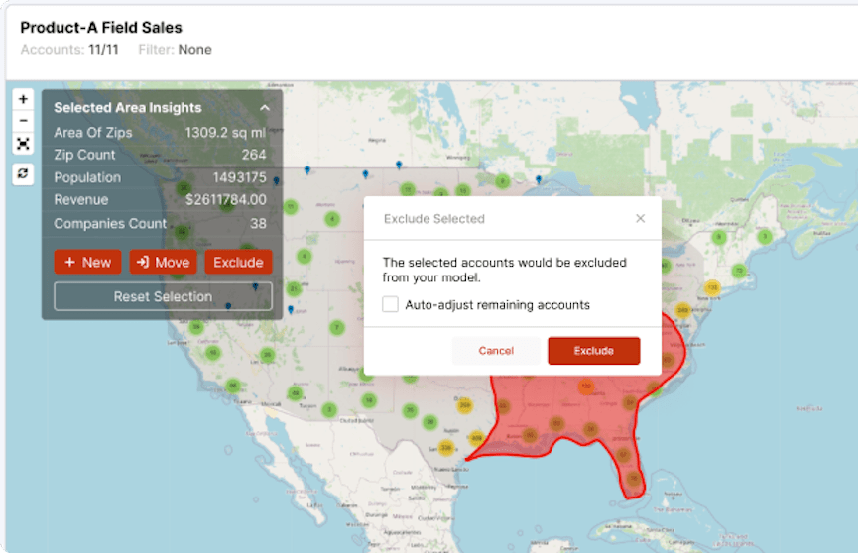Click the refresh map icon
858x553 pixels.
pyautogui.click(x=23, y=173)
